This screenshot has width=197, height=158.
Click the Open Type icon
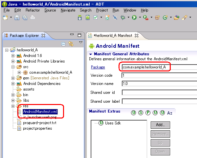click(x=177, y=17)
